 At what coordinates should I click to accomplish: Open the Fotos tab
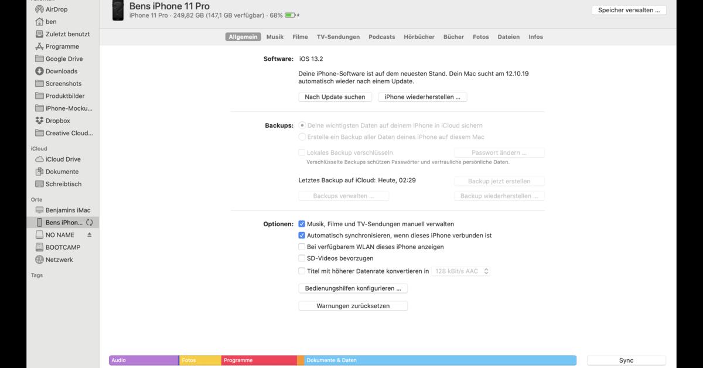tap(480, 37)
